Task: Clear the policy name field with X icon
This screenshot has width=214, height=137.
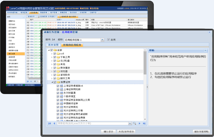Action: (x=102, y=40)
